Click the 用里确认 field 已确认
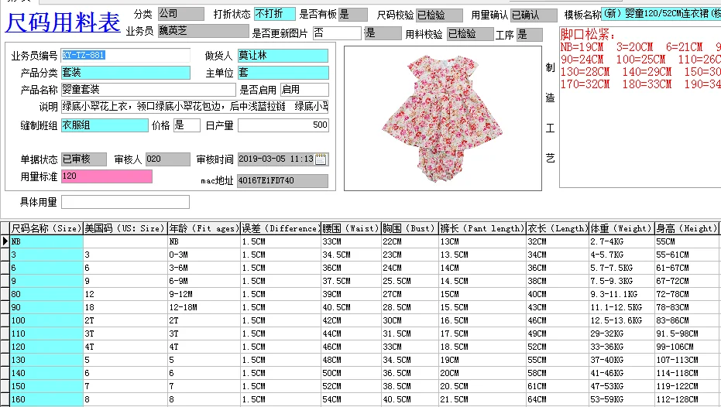The height and width of the screenshot is (407, 721). tap(534, 15)
